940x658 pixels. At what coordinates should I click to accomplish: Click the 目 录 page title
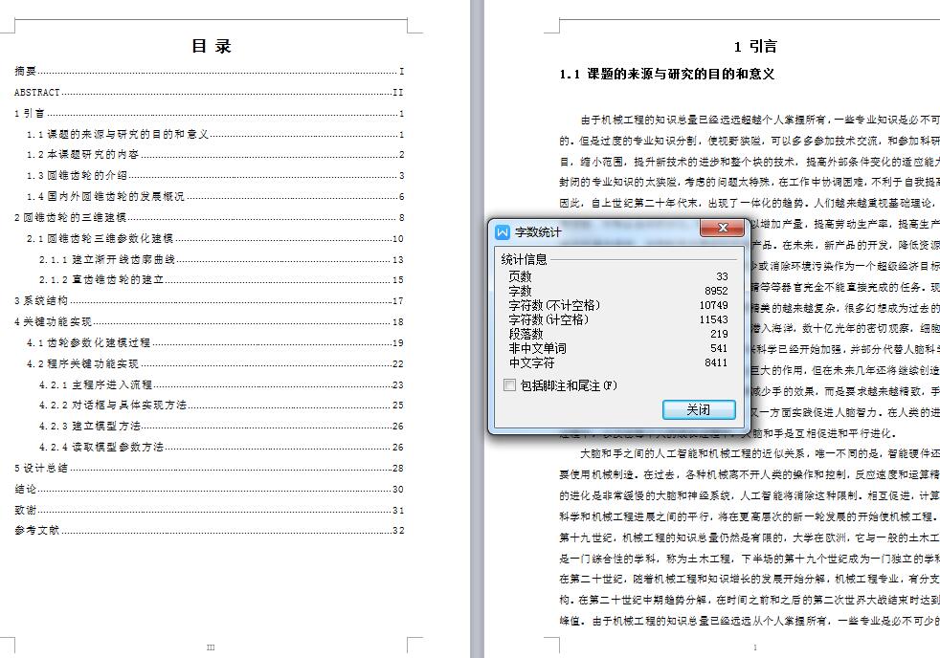coord(212,44)
